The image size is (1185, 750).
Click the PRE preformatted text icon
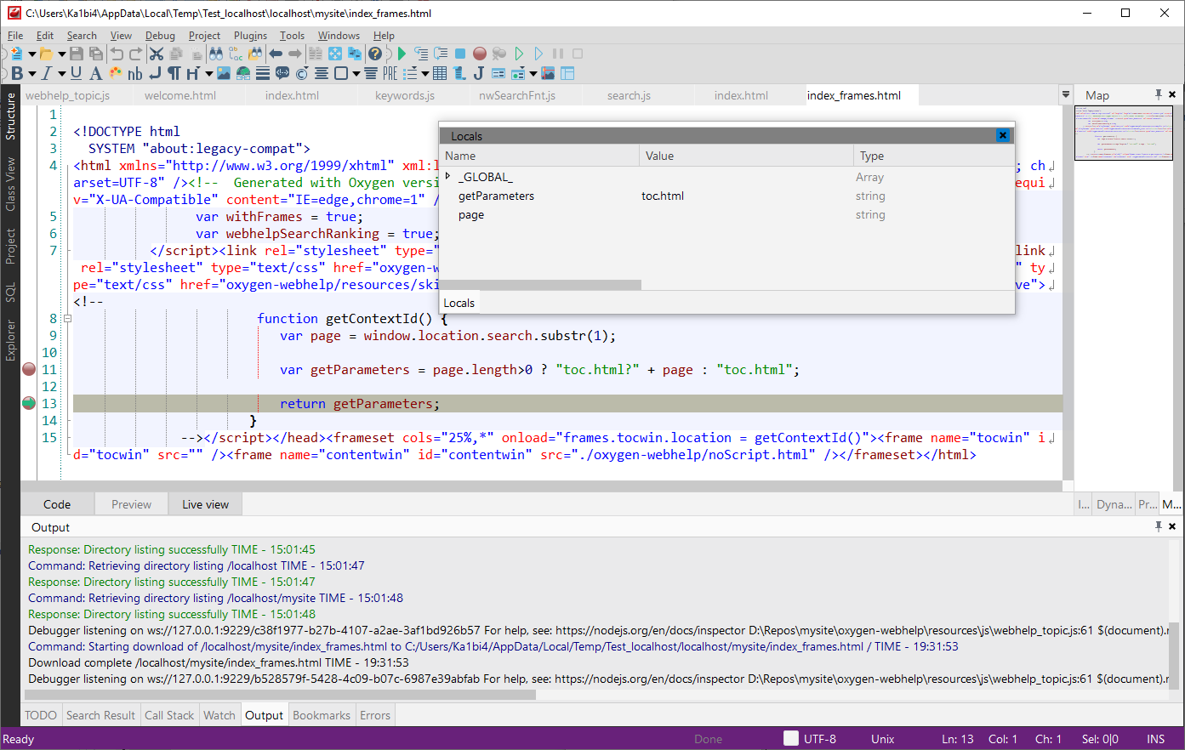point(390,73)
